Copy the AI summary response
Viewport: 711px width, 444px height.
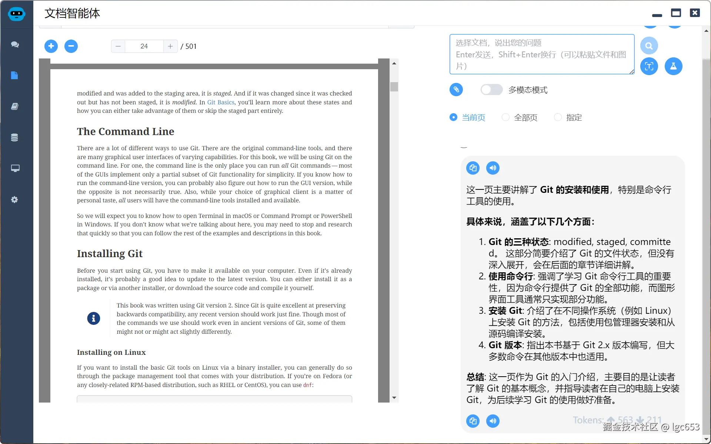(473, 168)
